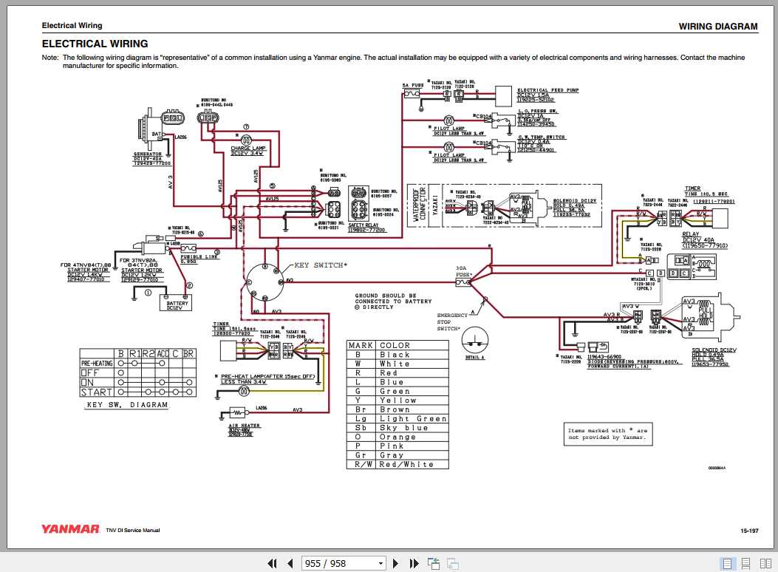The width and height of the screenshot is (778, 572).
Task: Click the 'ELECTRICAL FEED PUMP' label
Action: pos(547,90)
